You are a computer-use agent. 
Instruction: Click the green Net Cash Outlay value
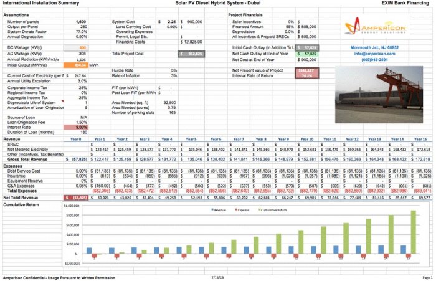point(306,54)
